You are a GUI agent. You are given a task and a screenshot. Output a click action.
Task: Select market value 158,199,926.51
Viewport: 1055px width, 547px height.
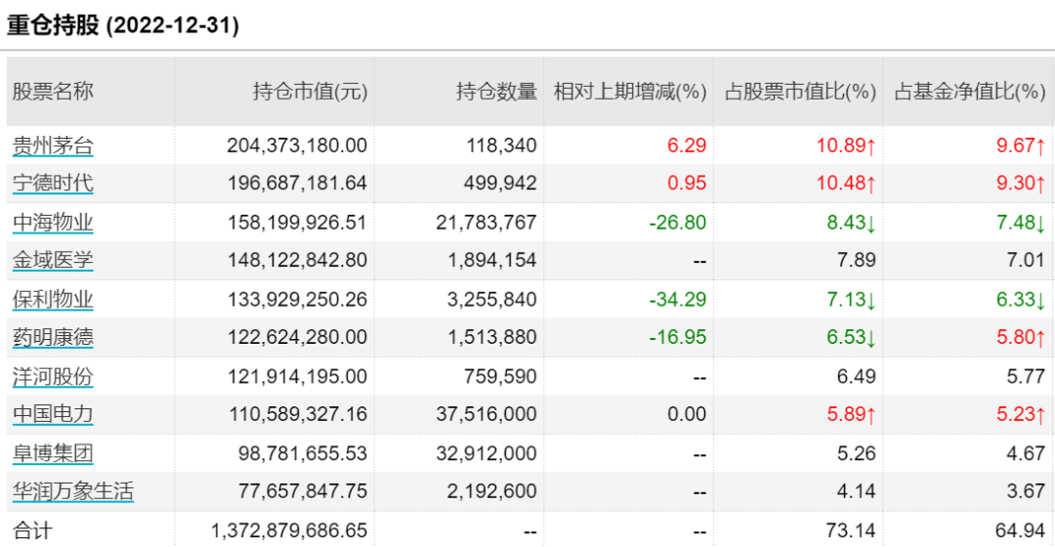[x=297, y=222]
